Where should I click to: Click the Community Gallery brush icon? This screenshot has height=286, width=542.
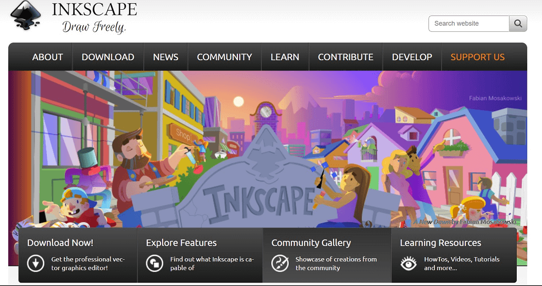(x=280, y=263)
